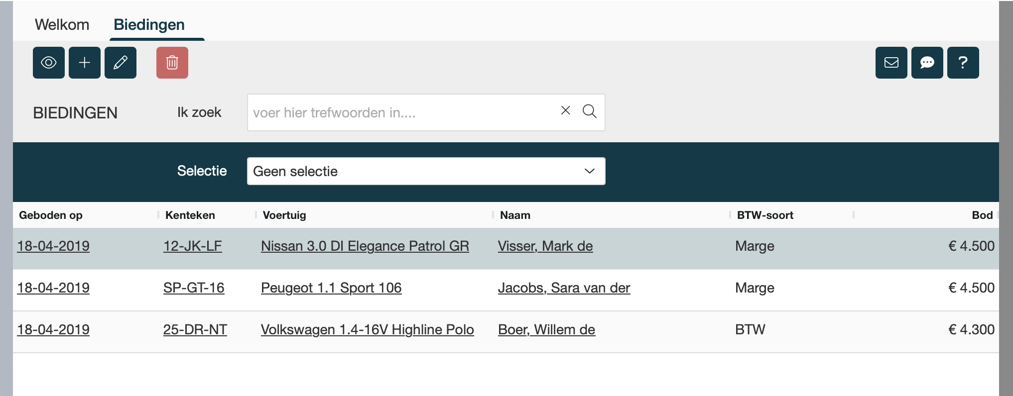Open customer Jacobs, Sara van der
1013x396 pixels.
coord(564,288)
